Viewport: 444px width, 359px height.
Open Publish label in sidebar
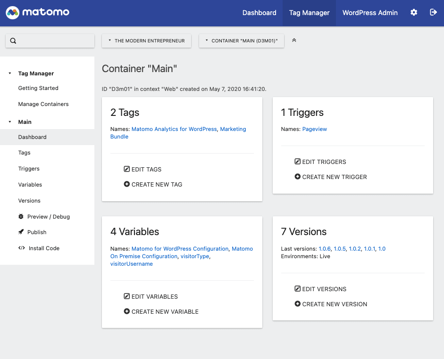click(37, 232)
